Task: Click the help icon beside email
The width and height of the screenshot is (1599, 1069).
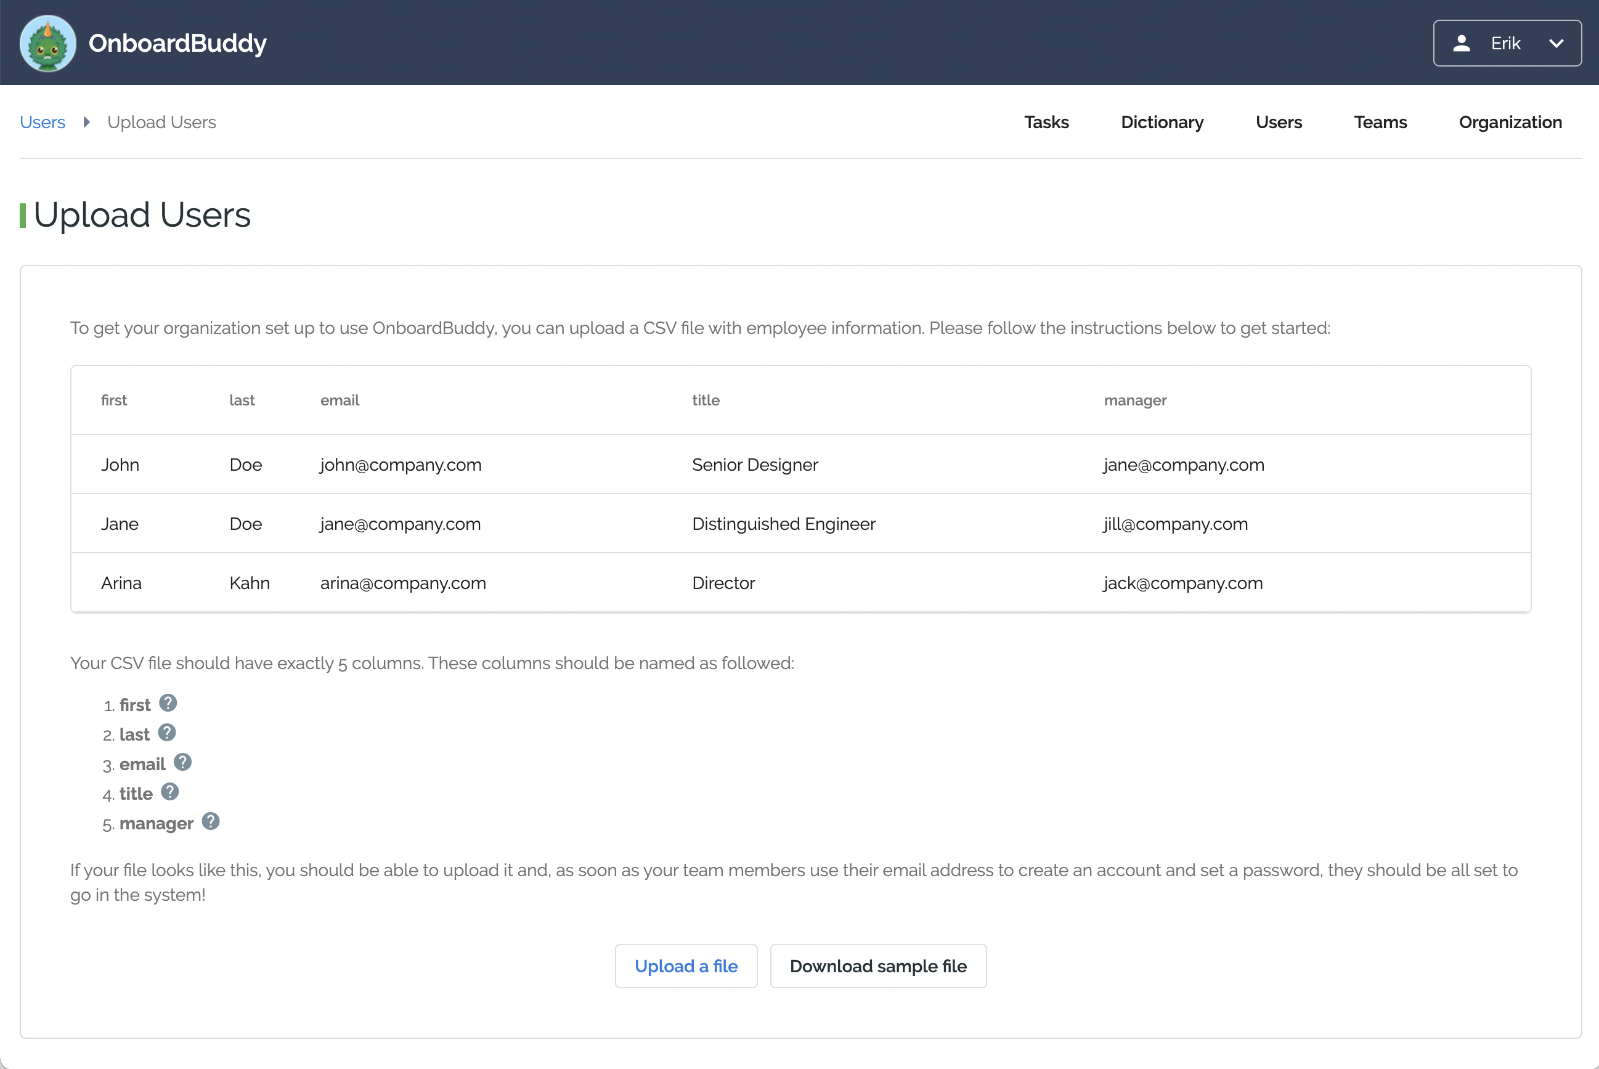Action: [x=182, y=762]
